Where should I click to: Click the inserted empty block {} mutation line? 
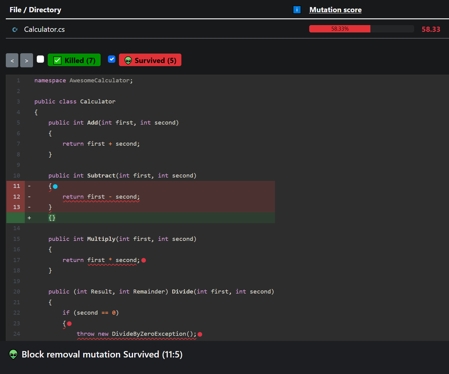click(52, 218)
